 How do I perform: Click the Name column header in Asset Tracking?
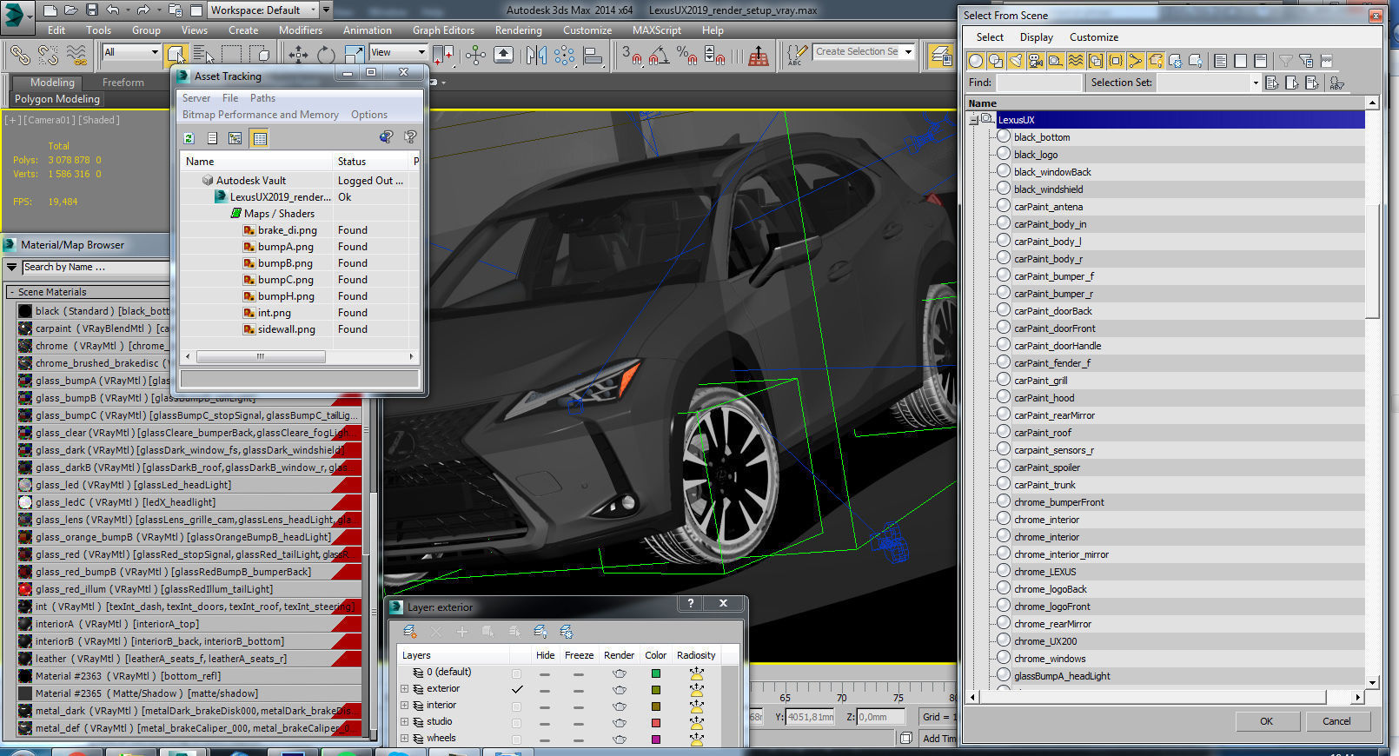pos(256,162)
